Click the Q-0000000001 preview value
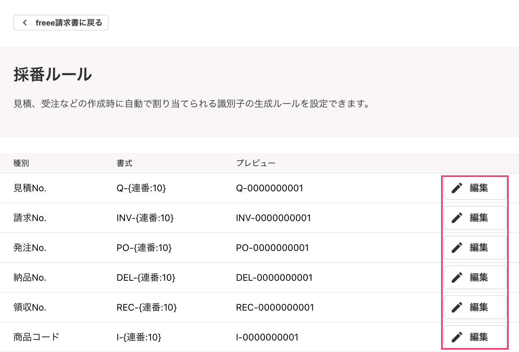Screen dimensions: 519x352 click(x=269, y=188)
